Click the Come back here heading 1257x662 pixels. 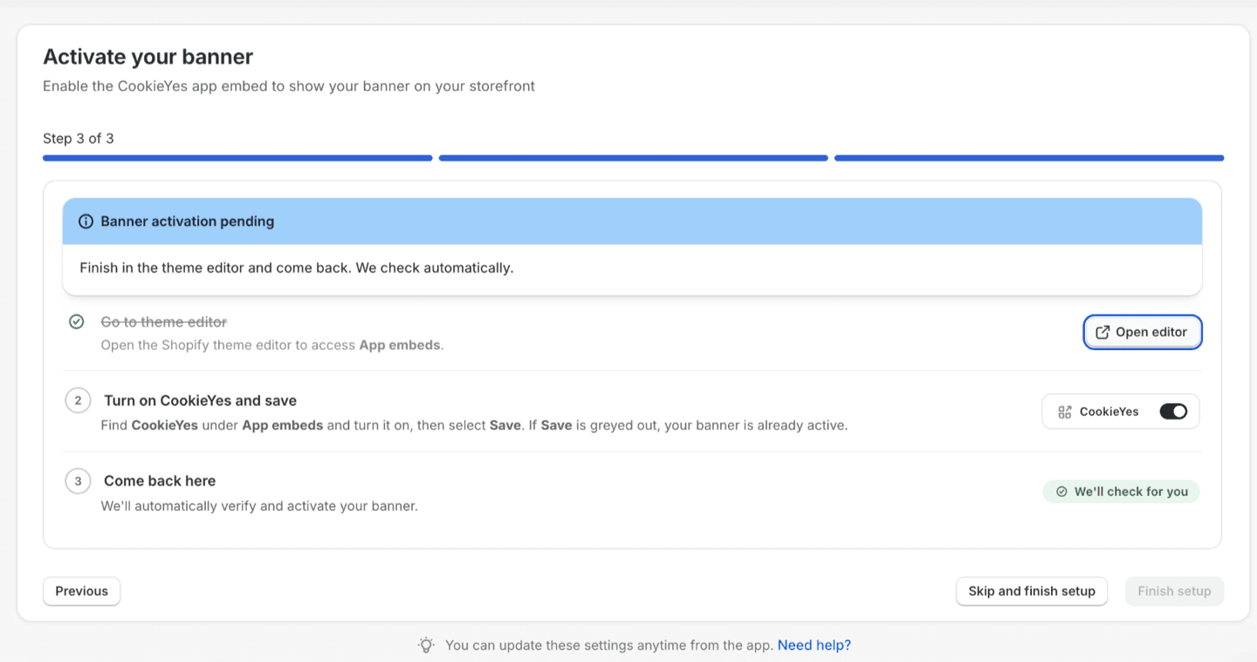pyautogui.click(x=160, y=481)
